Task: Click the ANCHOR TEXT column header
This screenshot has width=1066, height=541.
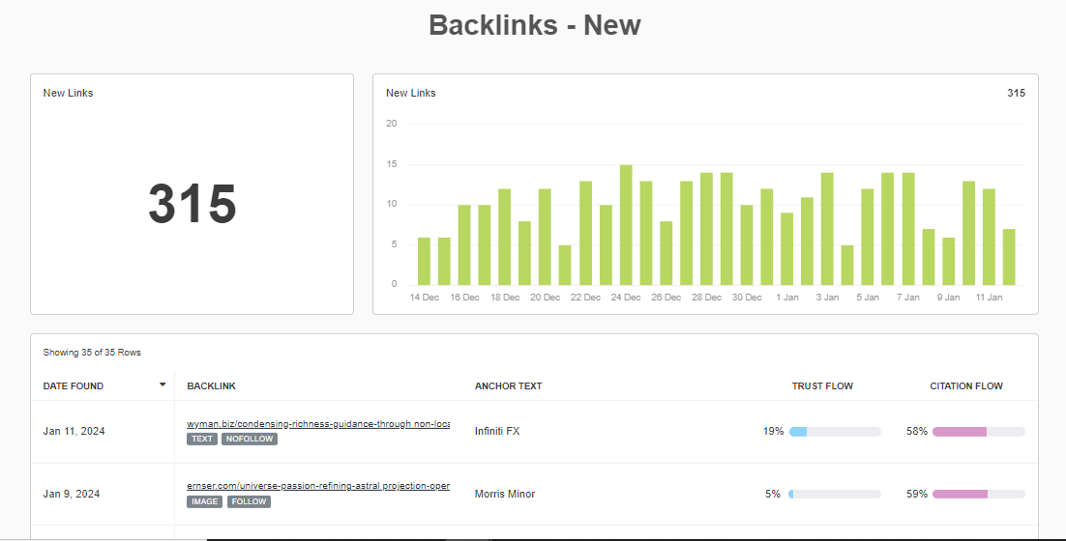Action: 508,386
